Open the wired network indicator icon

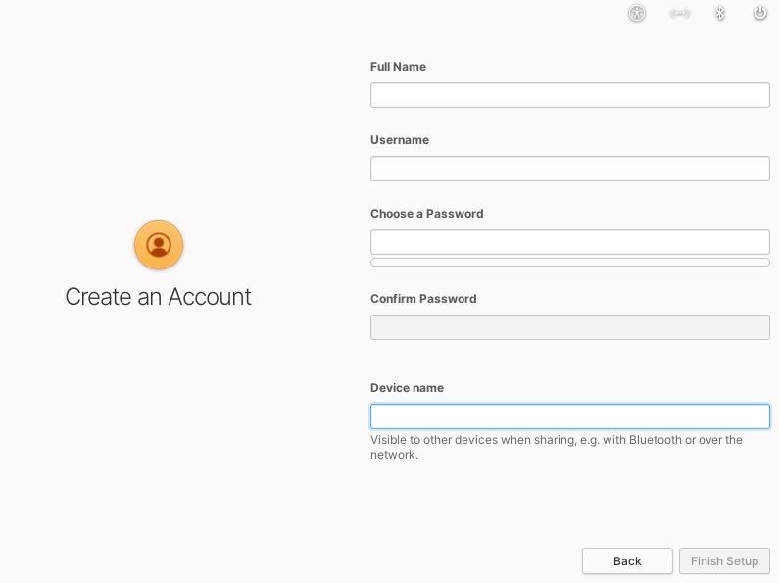click(x=680, y=13)
